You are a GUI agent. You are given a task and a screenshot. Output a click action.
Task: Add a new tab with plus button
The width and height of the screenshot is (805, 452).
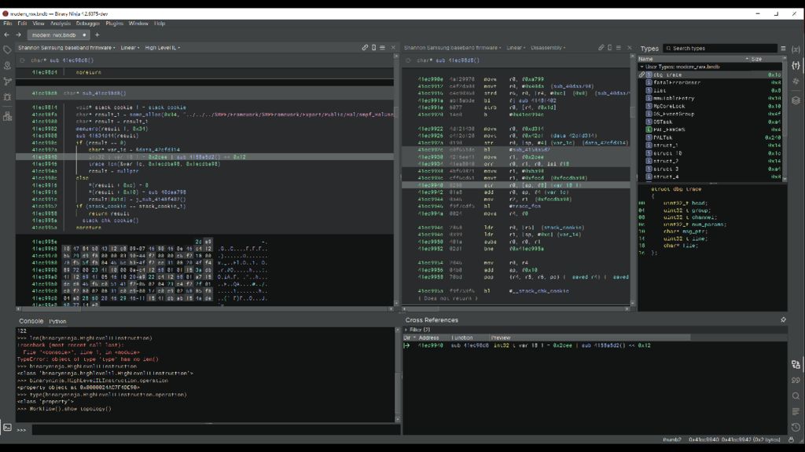pos(97,35)
